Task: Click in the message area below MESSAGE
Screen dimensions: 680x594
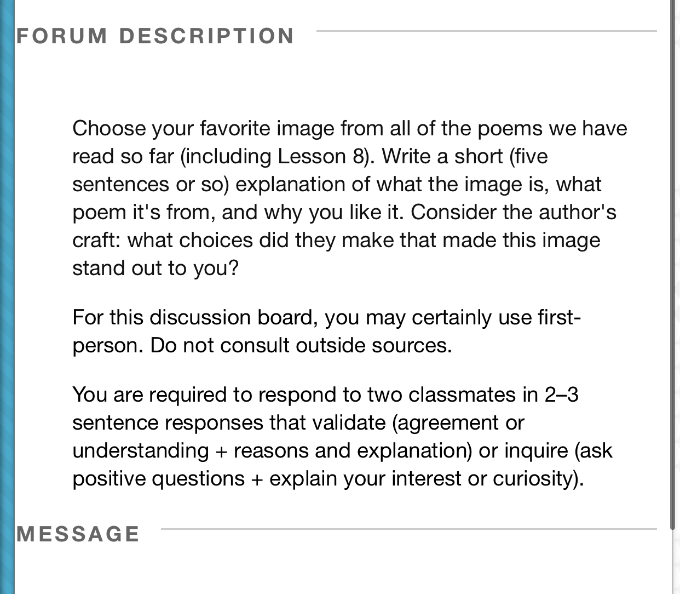Action: (x=339, y=570)
